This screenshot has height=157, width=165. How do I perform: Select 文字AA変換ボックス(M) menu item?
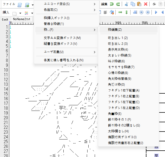tap(66, 38)
